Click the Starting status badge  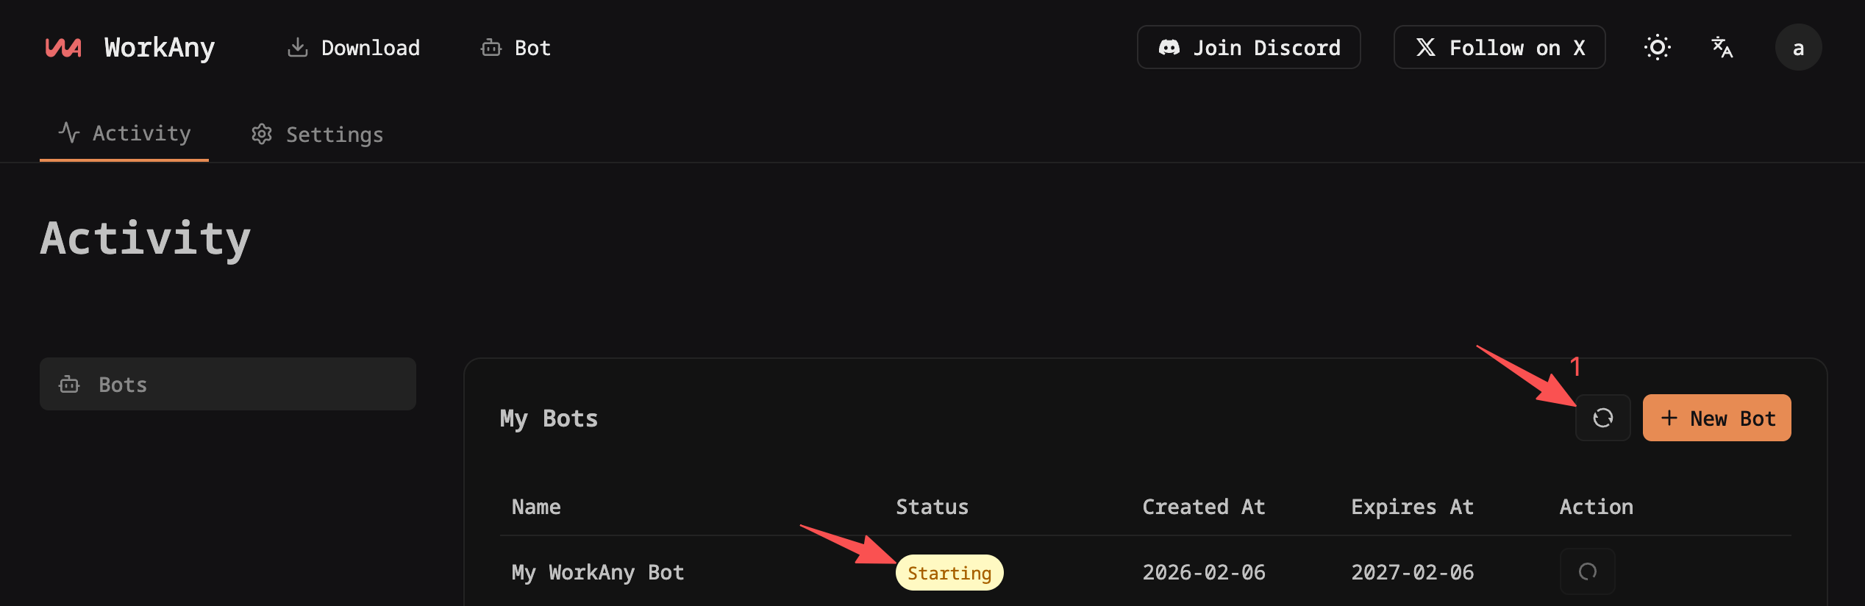(949, 572)
